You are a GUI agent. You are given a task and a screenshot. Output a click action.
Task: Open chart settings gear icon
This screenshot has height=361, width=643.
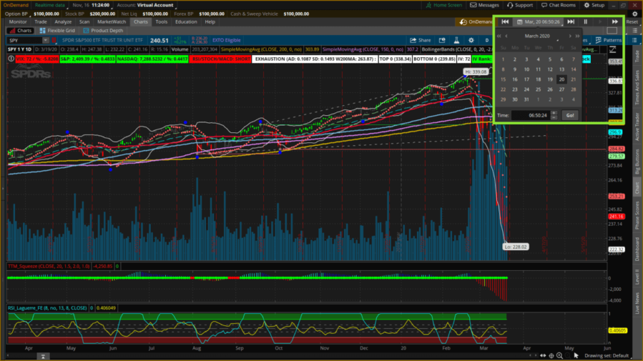pos(471,40)
